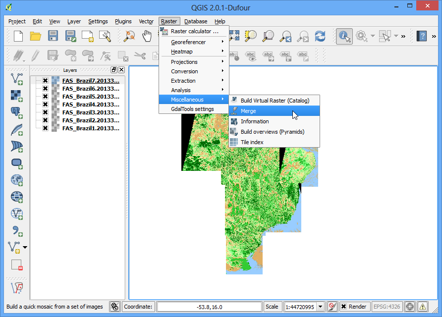Click the Coordinate input field
Image resolution: width=442 pixels, height=317 pixels.
coord(210,307)
